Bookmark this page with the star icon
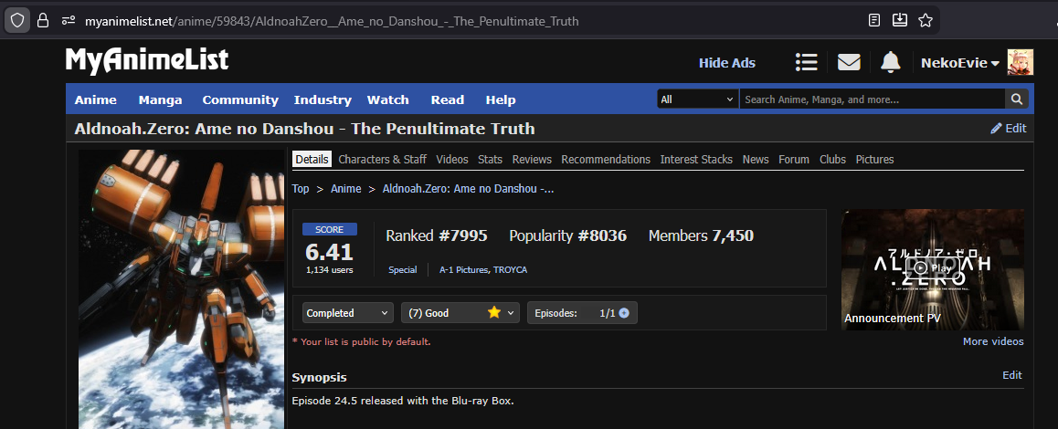 pos(926,20)
